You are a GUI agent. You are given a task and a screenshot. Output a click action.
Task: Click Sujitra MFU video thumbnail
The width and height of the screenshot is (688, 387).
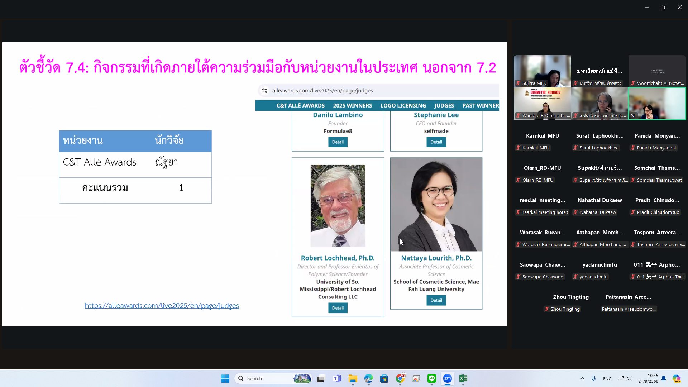click(x=542, y=71)
